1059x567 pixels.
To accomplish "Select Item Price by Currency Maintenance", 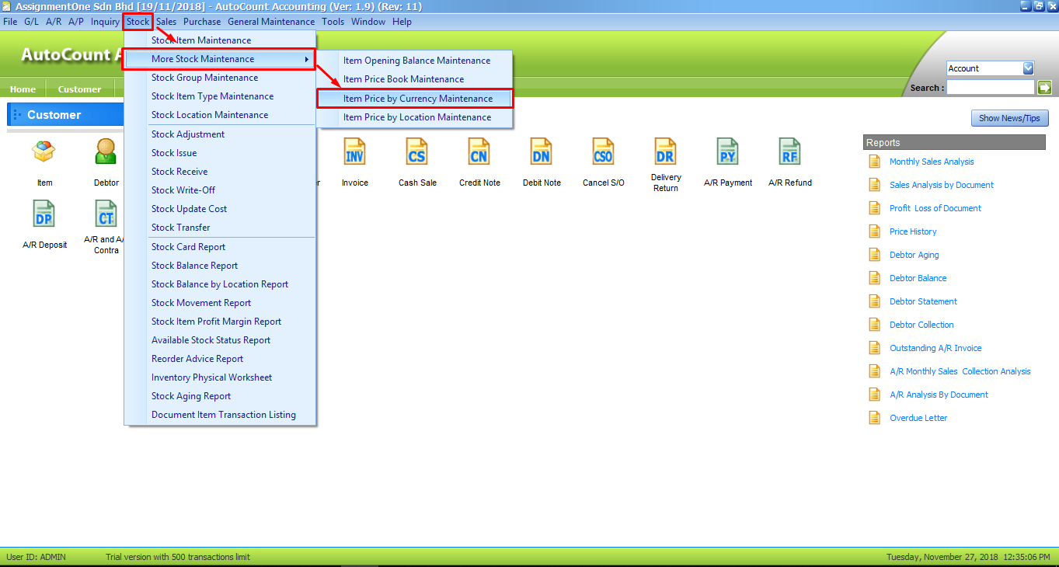I will pos(416,99).
